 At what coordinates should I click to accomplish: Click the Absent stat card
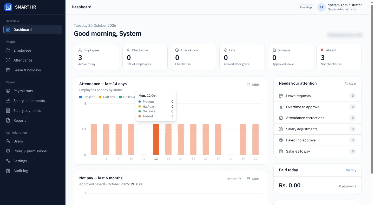[339, 57]
